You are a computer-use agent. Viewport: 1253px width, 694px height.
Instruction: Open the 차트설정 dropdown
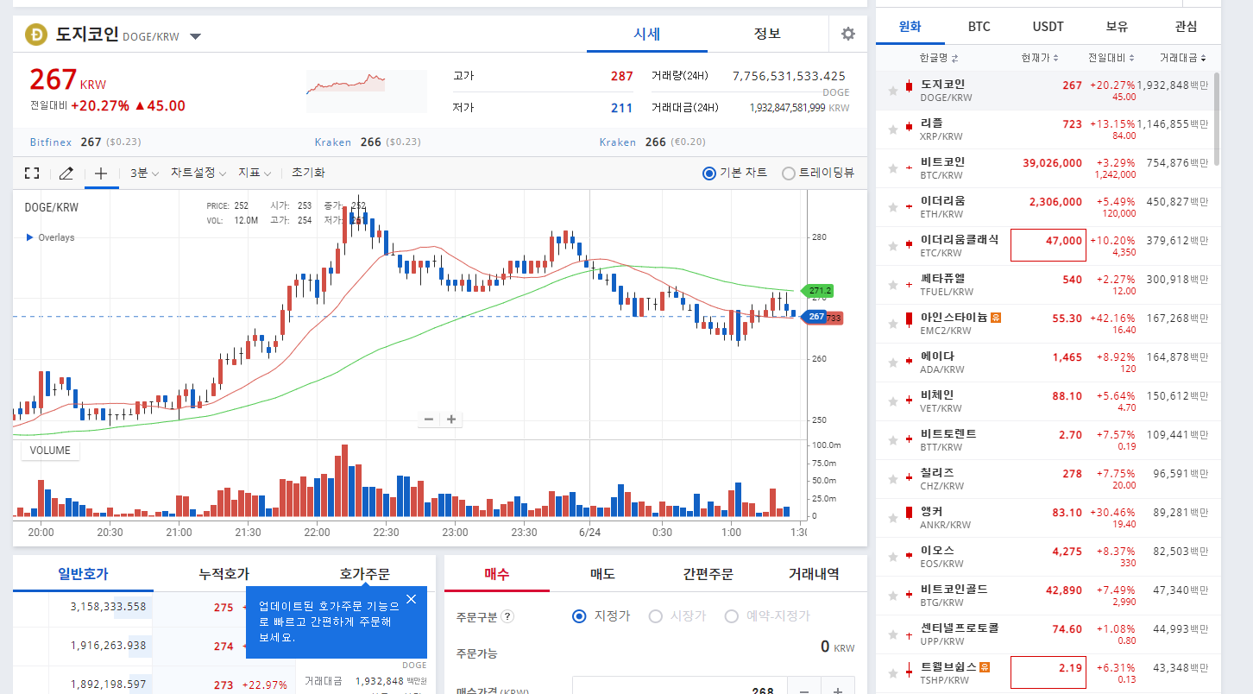[x=198, y=173]
